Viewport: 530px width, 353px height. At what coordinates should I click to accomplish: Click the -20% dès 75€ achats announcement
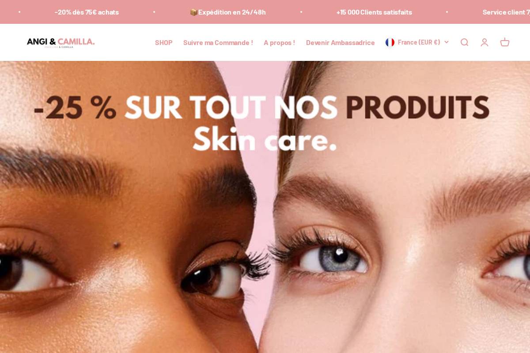(87, 12)
